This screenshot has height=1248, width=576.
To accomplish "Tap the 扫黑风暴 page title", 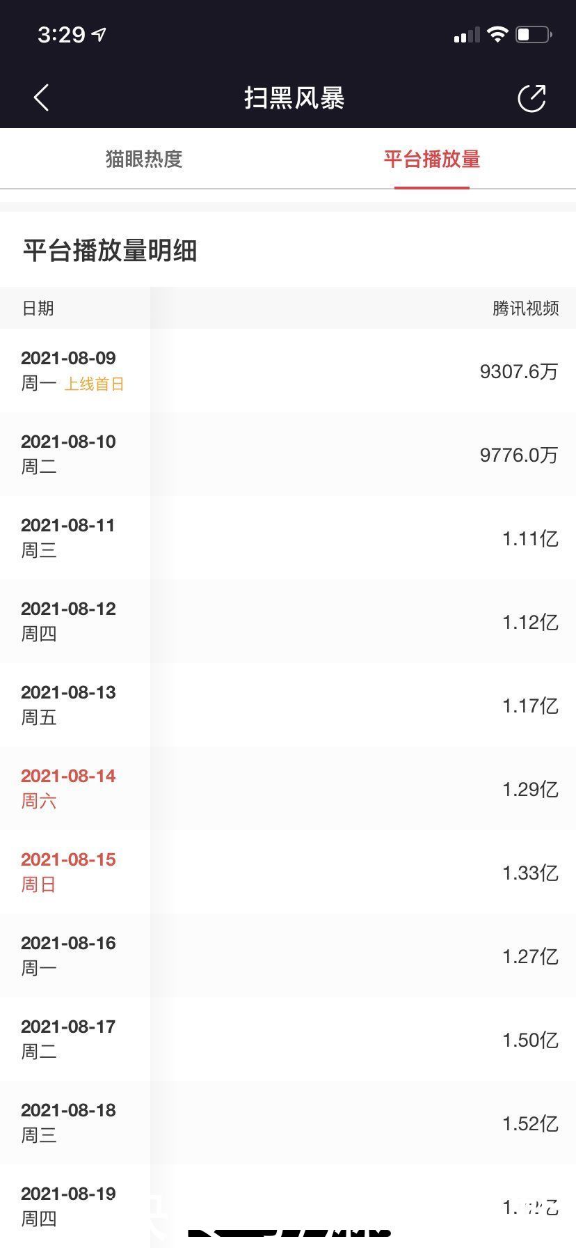I will click(294, 98).
